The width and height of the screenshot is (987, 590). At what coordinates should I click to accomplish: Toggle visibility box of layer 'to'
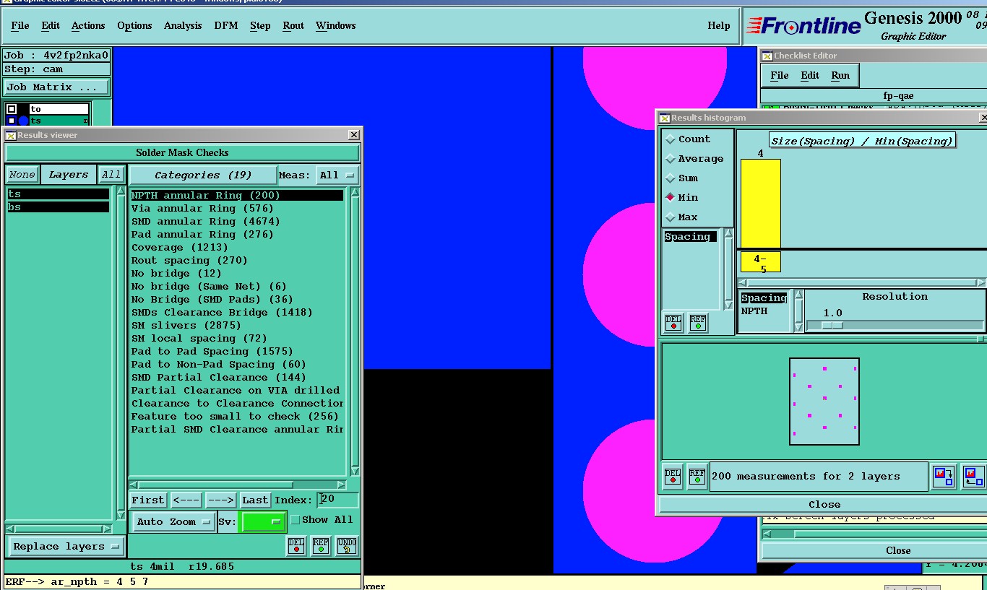tap(12, 109)
